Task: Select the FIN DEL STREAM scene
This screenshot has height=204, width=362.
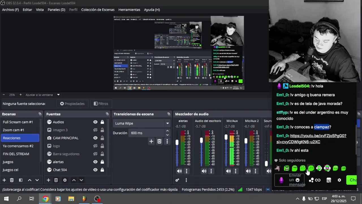Action: [20, 154]
